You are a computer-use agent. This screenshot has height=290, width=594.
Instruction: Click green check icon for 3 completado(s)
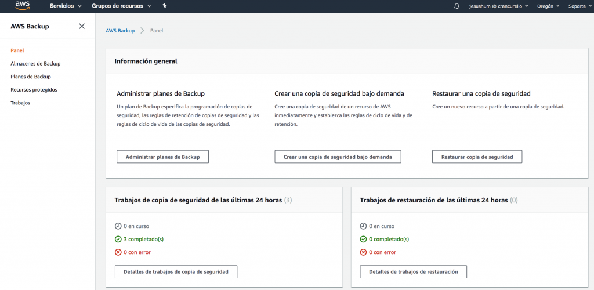[x=118, y=239]
